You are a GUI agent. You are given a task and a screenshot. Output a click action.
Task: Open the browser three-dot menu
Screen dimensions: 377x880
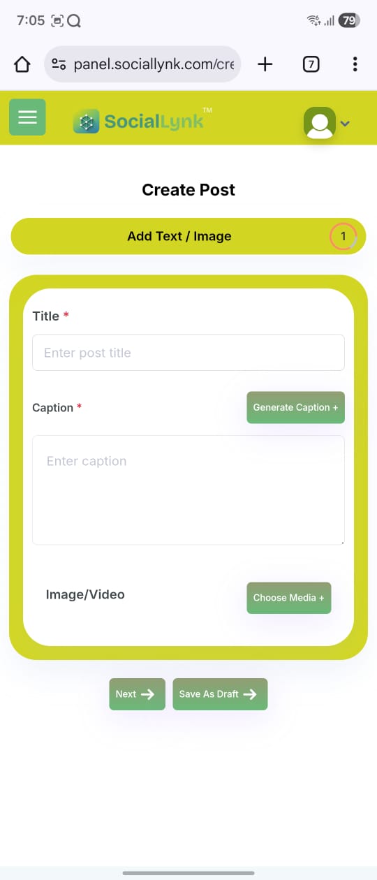(x=355, y=65)
